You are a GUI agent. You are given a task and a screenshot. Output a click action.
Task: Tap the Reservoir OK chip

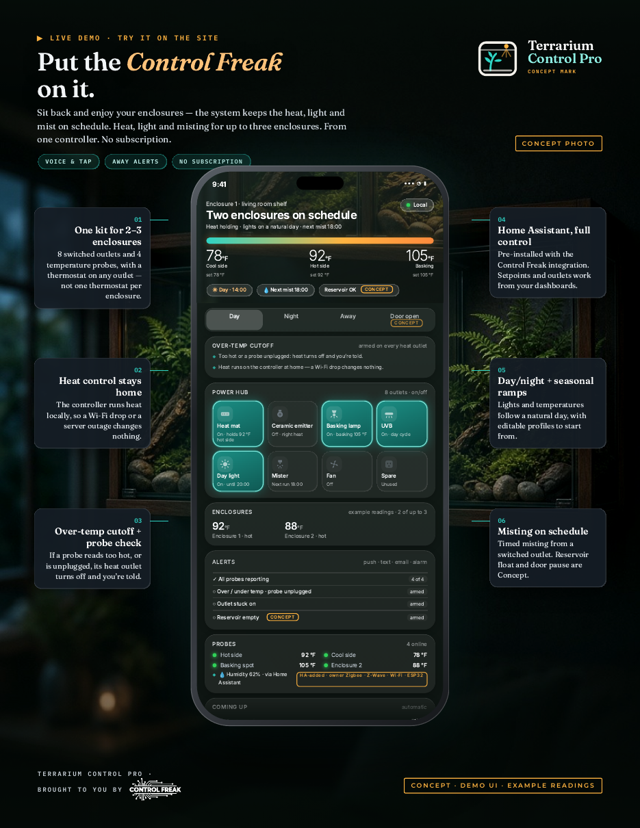pyautogui.click(x=359, y=290)
